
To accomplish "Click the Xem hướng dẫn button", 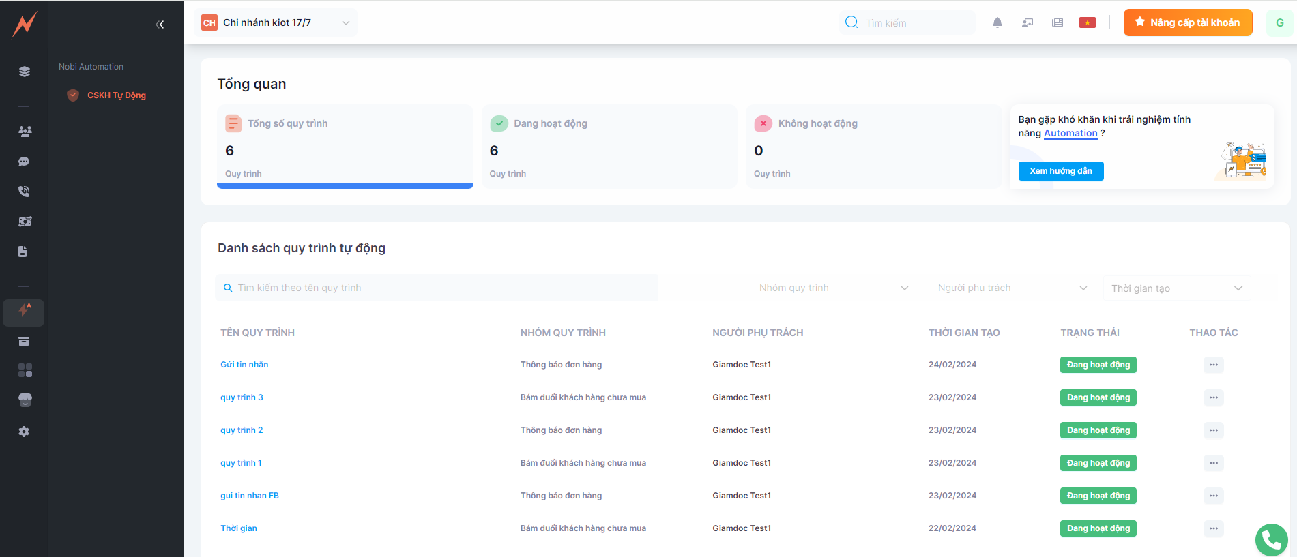I will click(x=1060, y=171).
